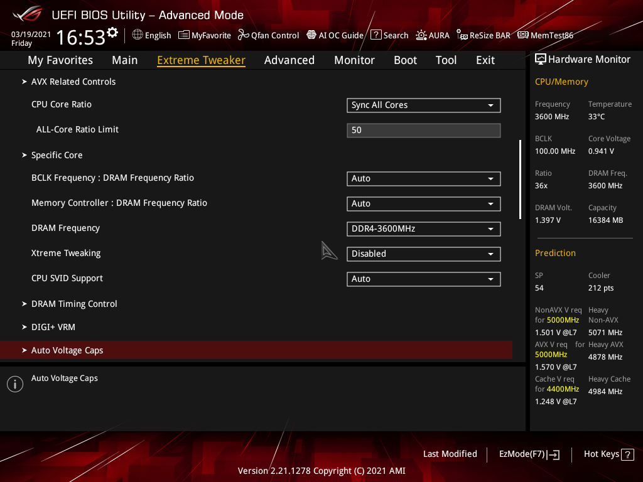
Task: Open the DRAM Frequency dropdown
Action: 424,228
